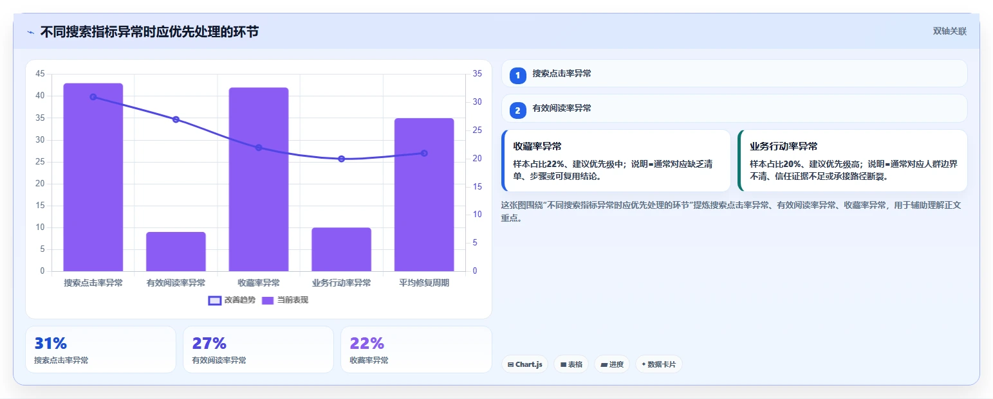Toggle the 改善趋势 legend entry
The image size is (993, 399).
(232, 300)
